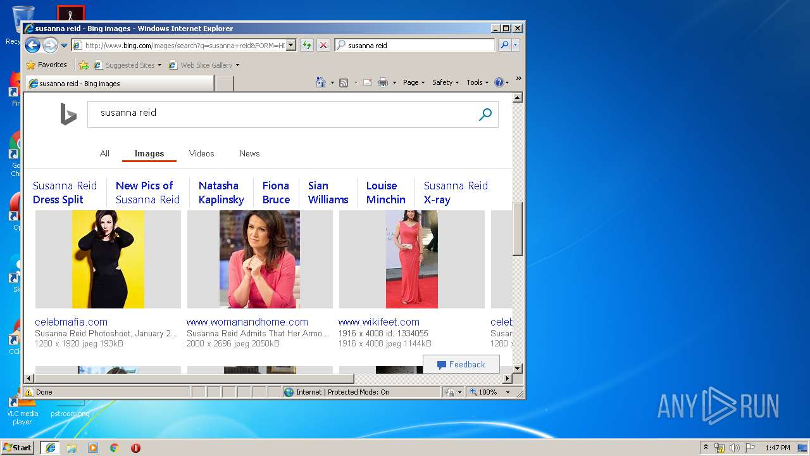Click the horizontal scrollbar right arrow
This screenshot has width=810, height=456.
coord(507,379)
